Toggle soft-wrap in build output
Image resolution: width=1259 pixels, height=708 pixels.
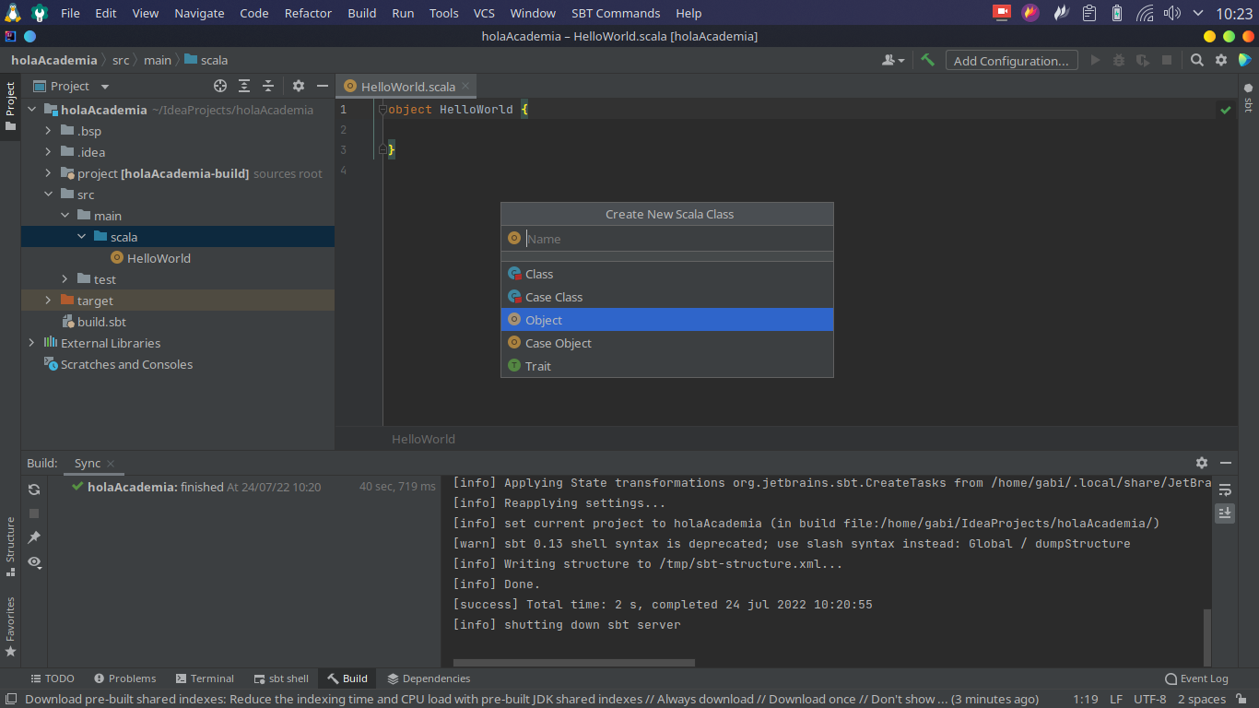(x=1225, y=490)
